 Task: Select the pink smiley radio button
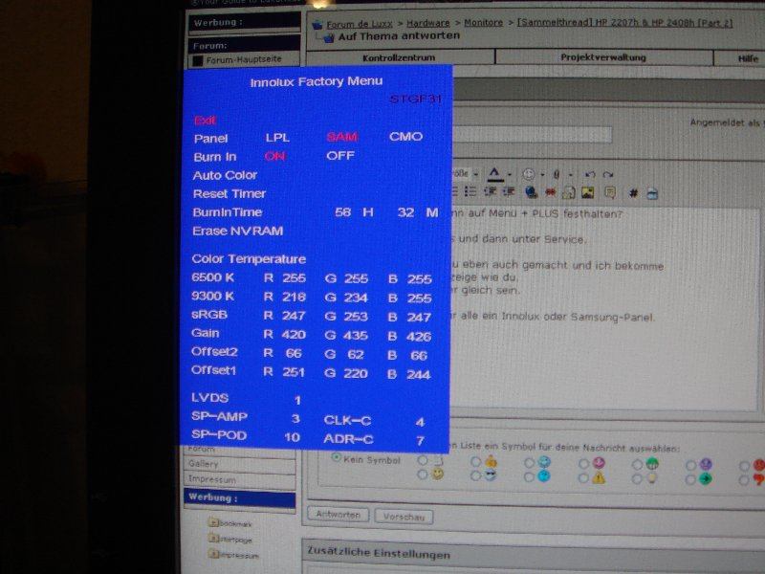583,463
